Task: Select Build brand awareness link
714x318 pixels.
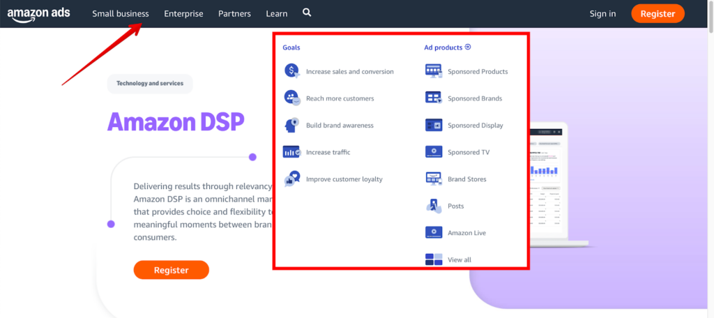Action: pos(340,126)
